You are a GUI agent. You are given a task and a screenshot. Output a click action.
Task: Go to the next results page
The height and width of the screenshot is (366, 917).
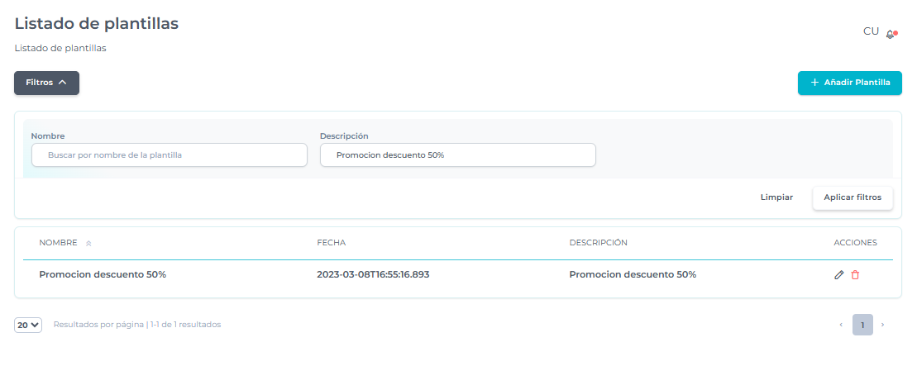(x=882, y=325)
